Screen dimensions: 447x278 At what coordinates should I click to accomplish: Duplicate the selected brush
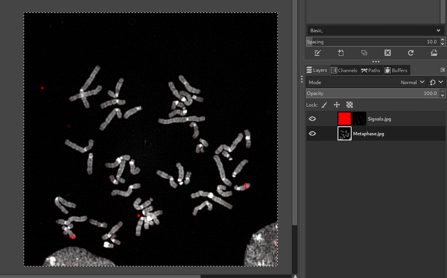(364, 53)
